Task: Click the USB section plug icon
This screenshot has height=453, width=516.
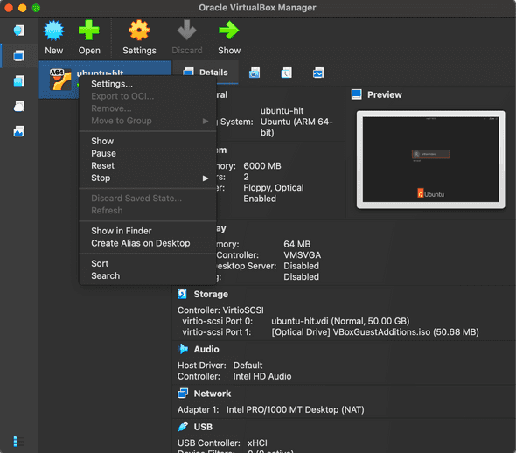Action: [183, 427]
